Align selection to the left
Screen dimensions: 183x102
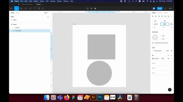[x=153, y=16]
